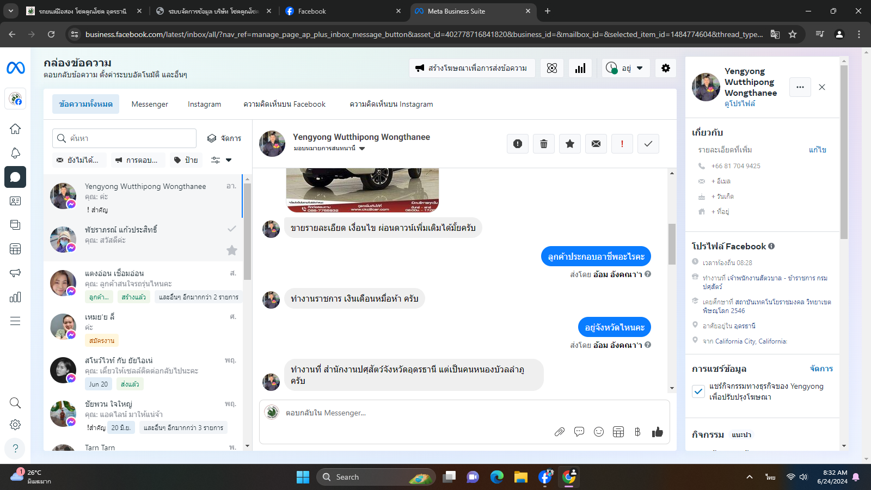Open the contact card icon in sidebar
The height and width of the screenshot is (490, 871).
[x=15, y=201]
